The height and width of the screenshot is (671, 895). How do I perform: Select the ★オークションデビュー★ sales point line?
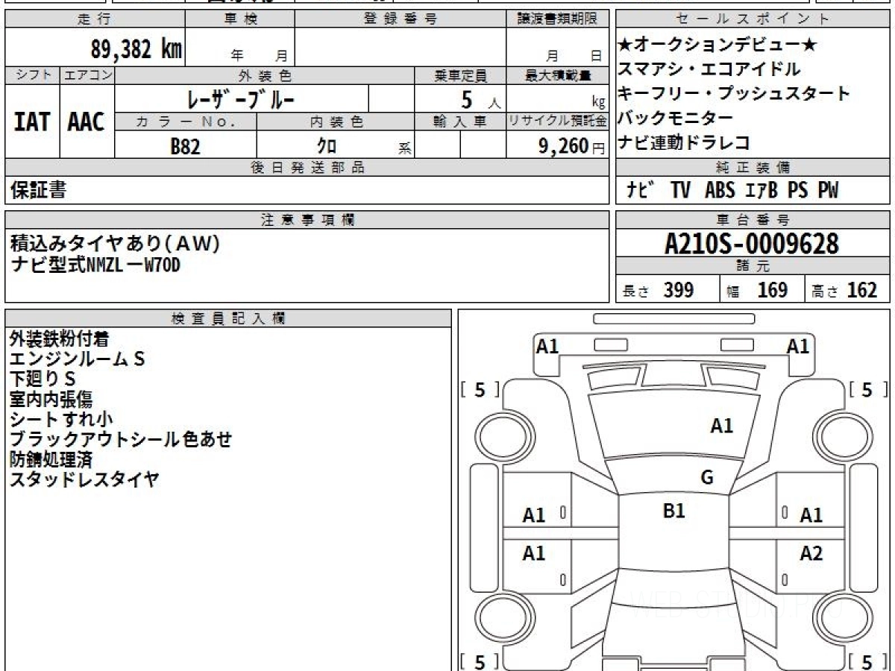click(x=717, y=45)
